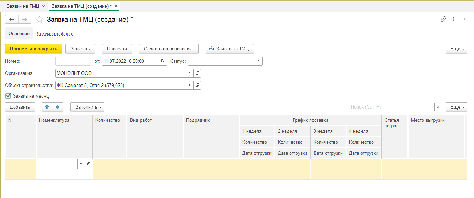Clear the search field with x icon
This screenshot has width=474, height=198.
[438, 107]
